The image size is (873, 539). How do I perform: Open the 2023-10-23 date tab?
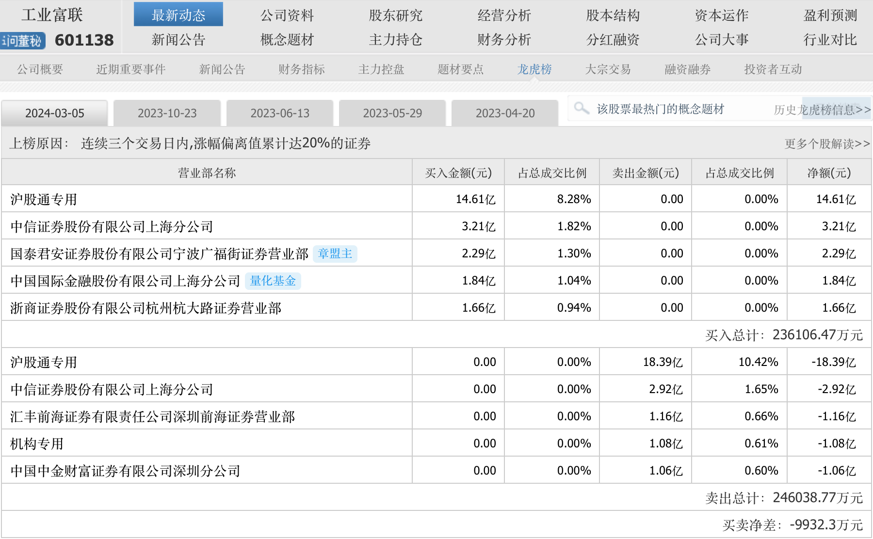click(167, 113)
